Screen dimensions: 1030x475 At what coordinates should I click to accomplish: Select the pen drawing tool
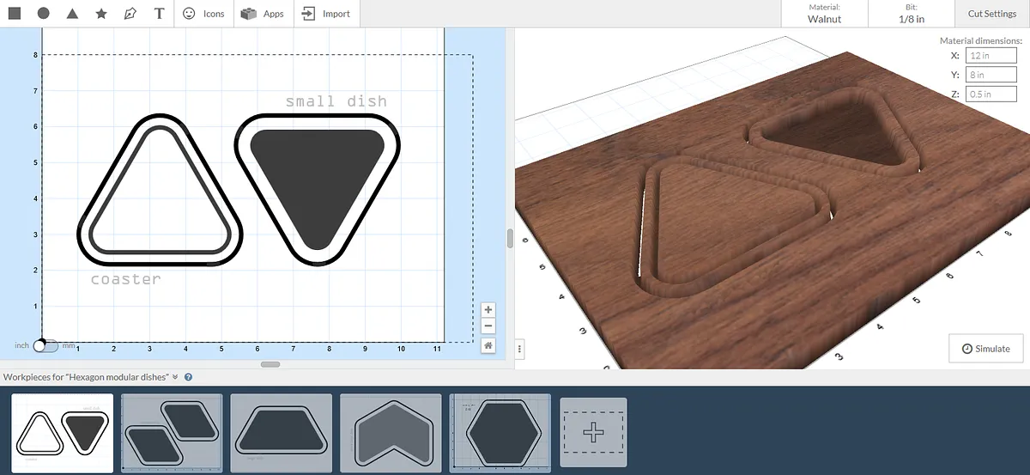pyautogui.click(x=130, y=14)
